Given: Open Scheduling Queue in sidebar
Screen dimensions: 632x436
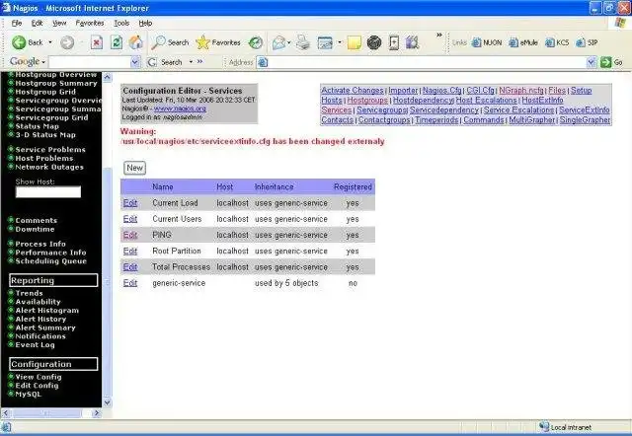Looking at the screenshot, I should click(50, 260).
